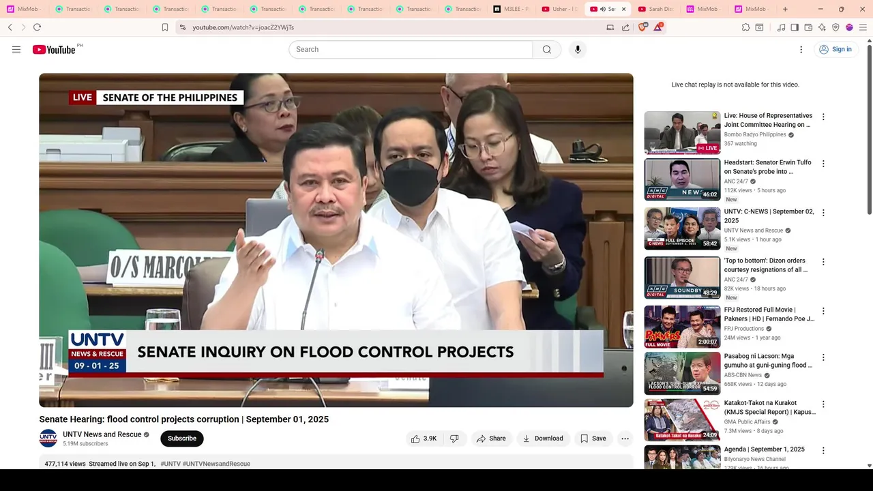This screenshot has width=873, height=491.
Task: Open the #UNTVNewsandRescue hashtag link
Action: click(x=216, y=464)
